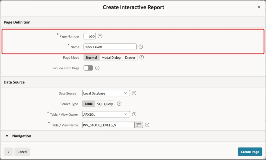Focus the Page Number field showing 660

[90, 36]
